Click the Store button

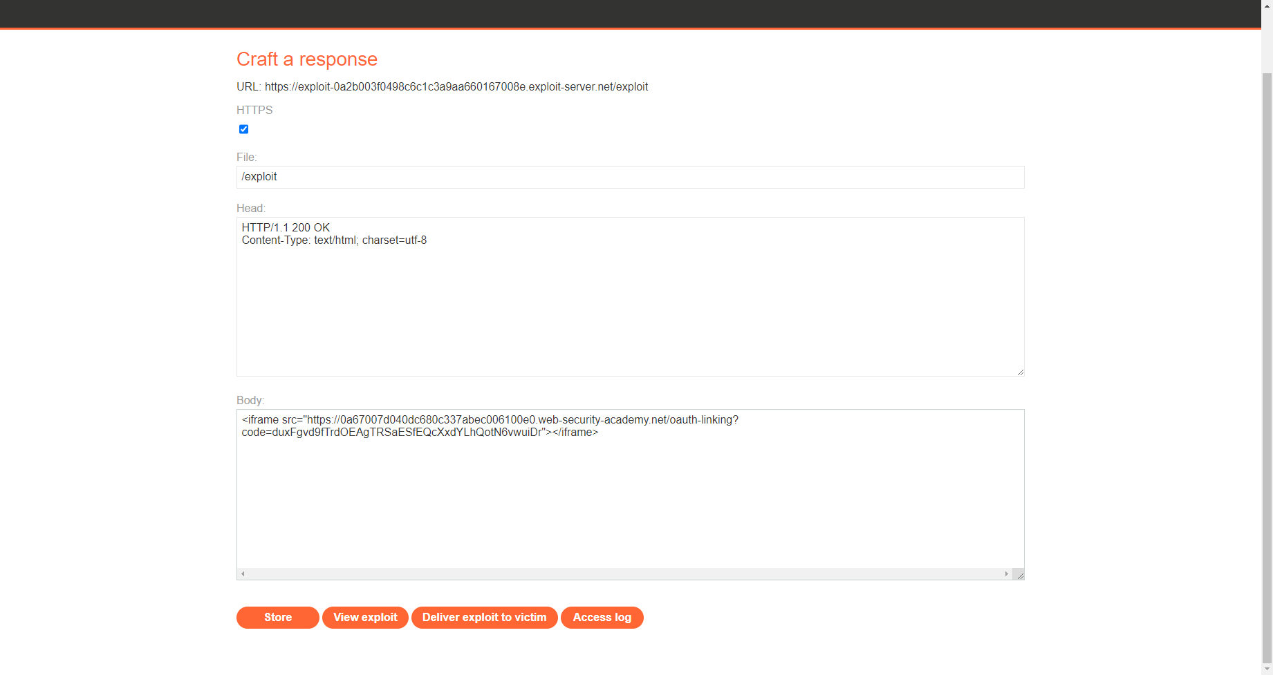pos(277,617)
